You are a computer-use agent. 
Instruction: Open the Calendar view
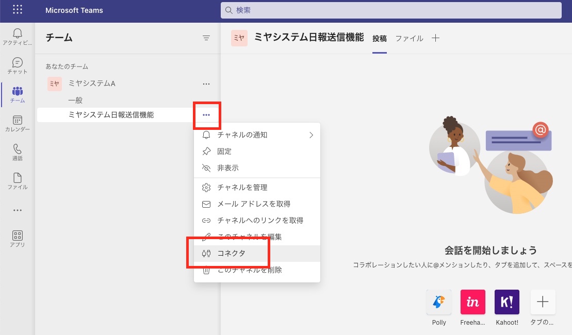tap(18, 123)
